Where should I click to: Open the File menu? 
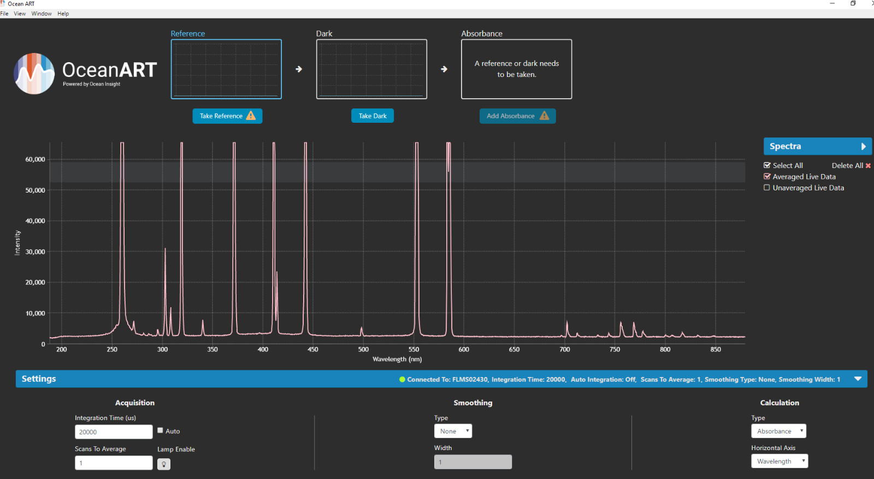4,14
